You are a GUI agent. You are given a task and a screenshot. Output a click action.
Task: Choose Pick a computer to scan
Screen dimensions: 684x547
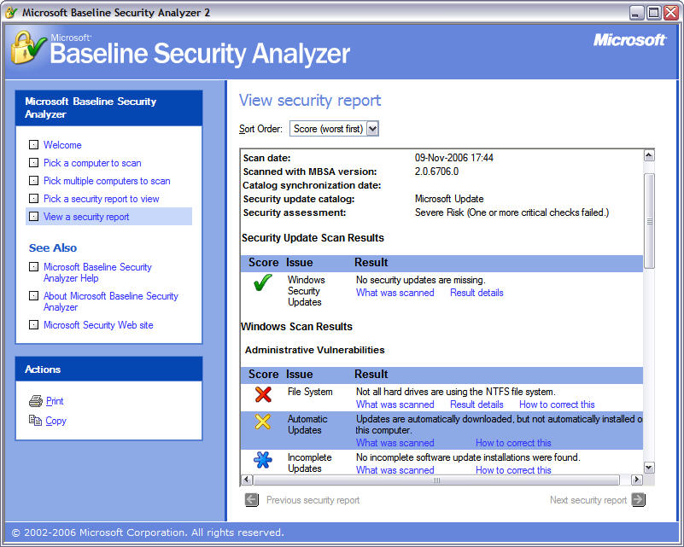(92, 163)
